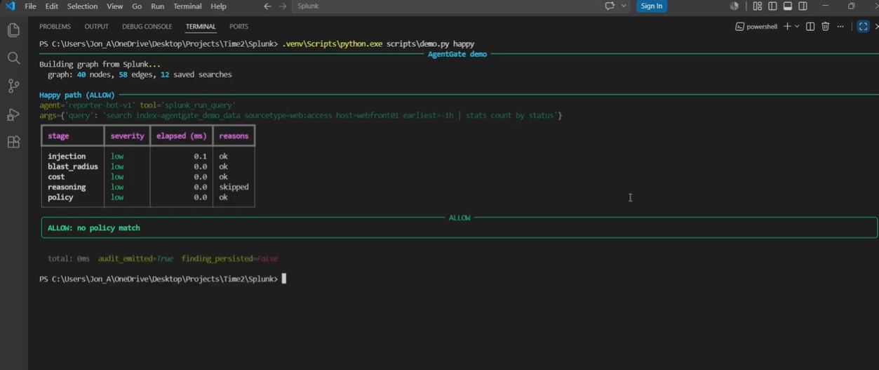Open the Extensions view
The image size is (879, 370).
(x=13, y=143)
